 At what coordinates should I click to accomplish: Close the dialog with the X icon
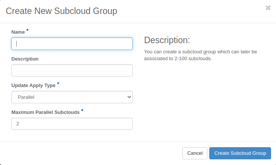pyautogui.click(x=268, y=8)
